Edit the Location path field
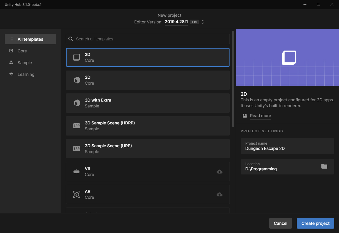Screen dimensions: 339x233 (x=287, y=167)
